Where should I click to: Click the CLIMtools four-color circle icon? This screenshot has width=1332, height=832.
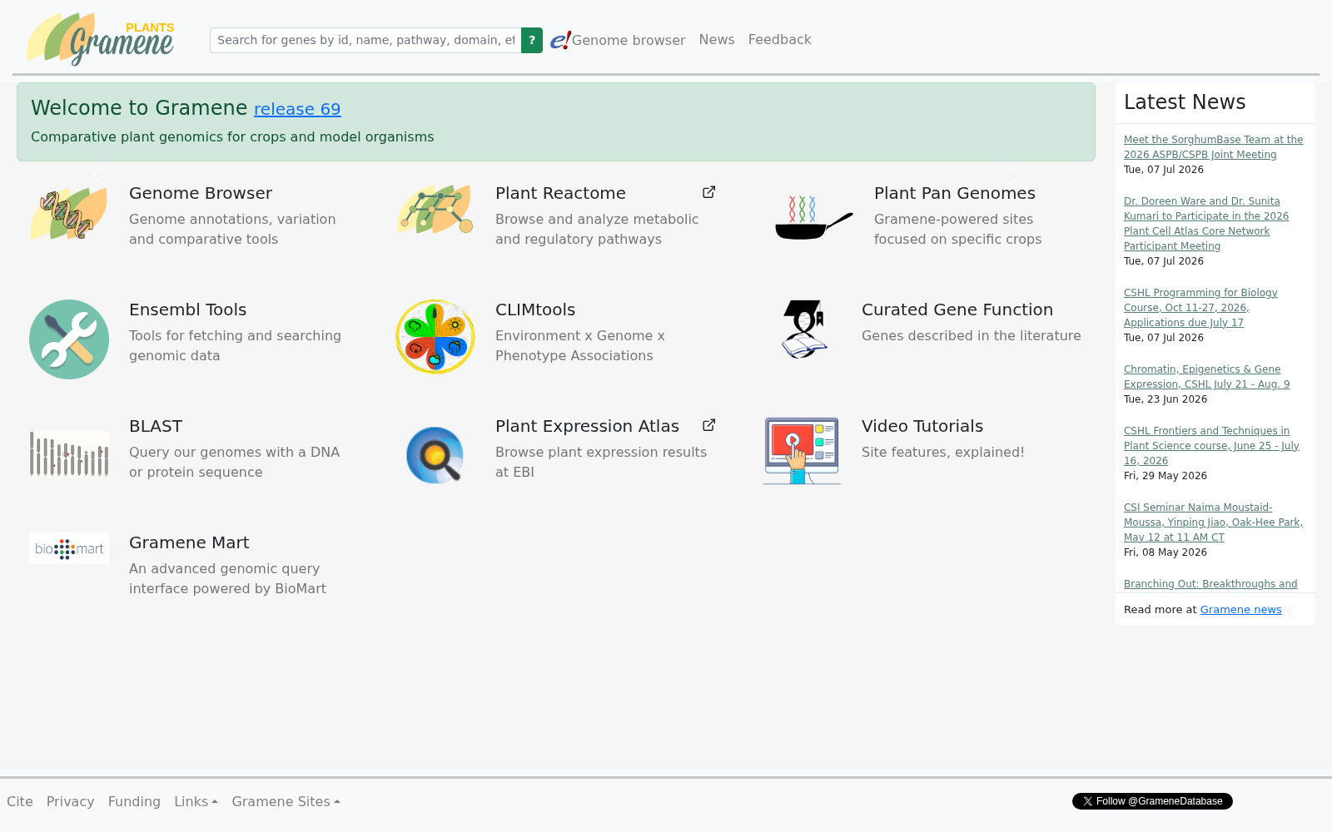[435, 336]
